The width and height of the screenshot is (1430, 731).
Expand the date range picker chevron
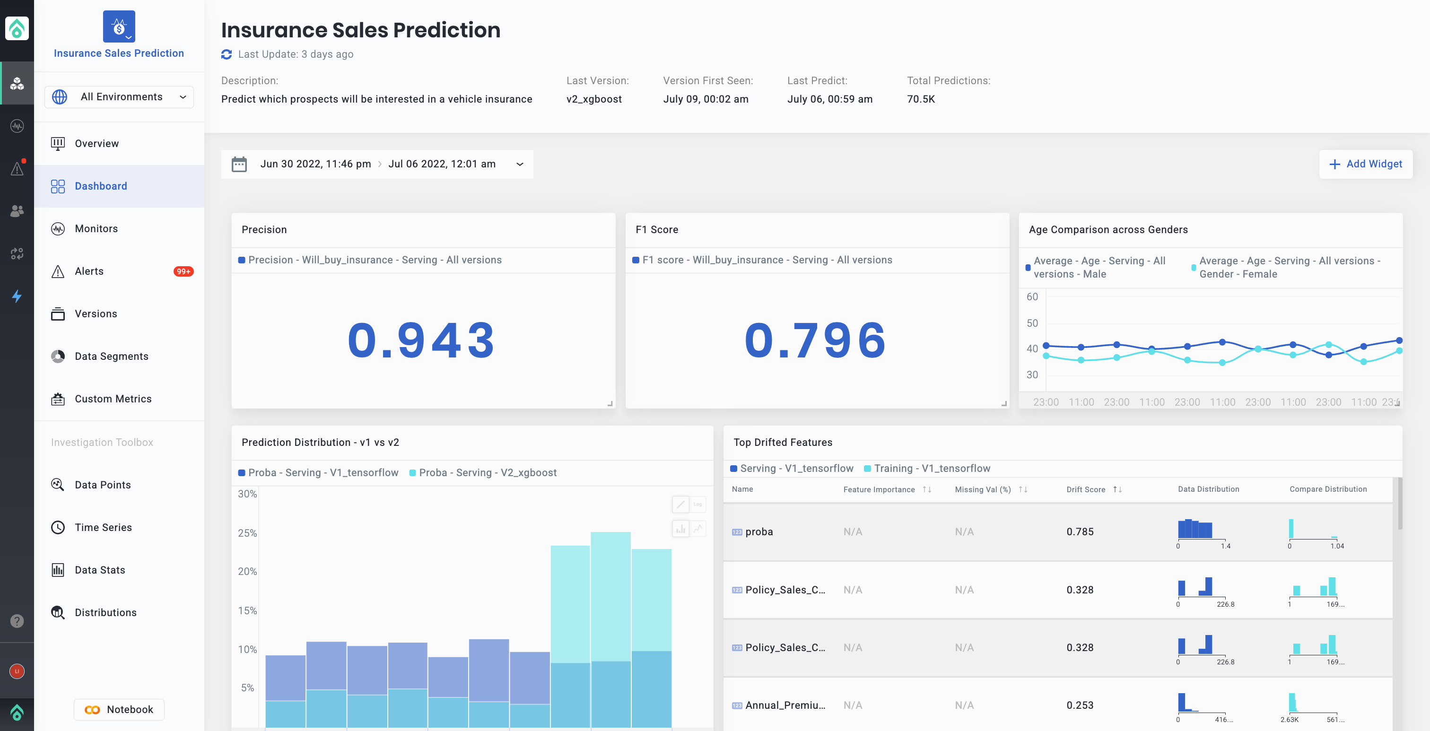[520, 164]
